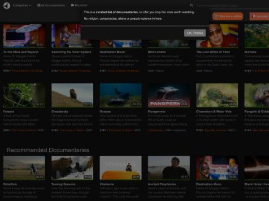Click the Buy me a coffee button
This screenshot has height=201, width=269.
(228, 16)
